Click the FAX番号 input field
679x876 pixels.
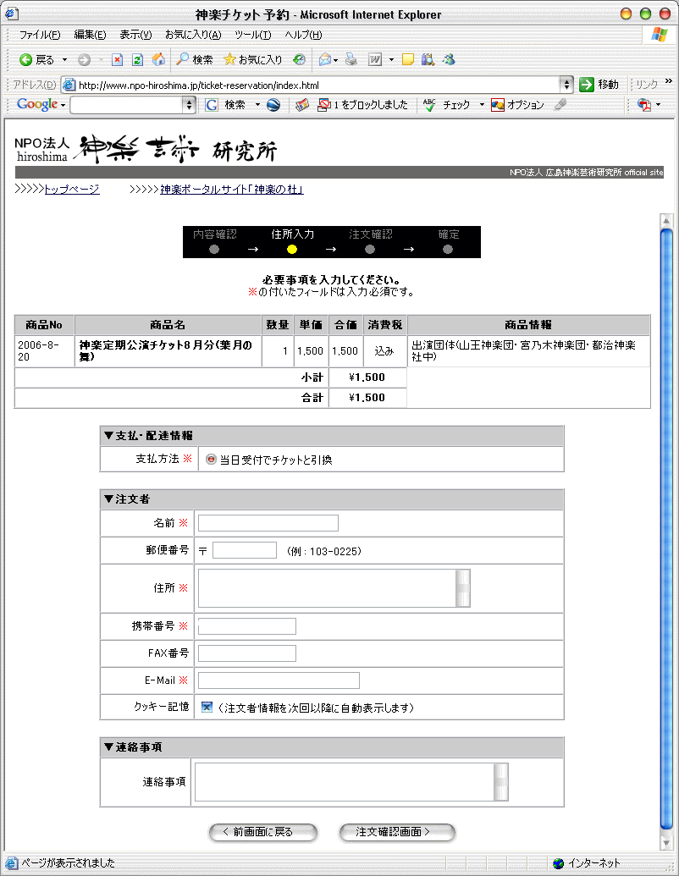pos(247,653)
